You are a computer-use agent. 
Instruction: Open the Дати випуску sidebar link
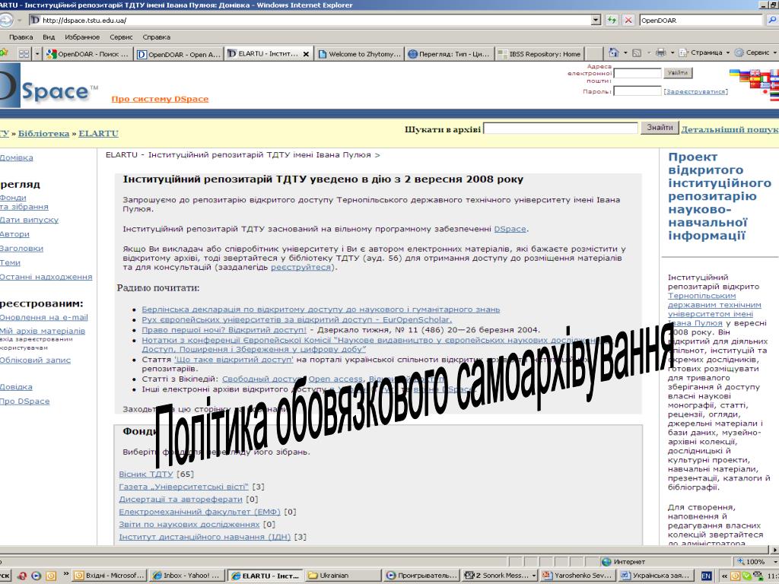pyautogui.click(x=30, y=220)
